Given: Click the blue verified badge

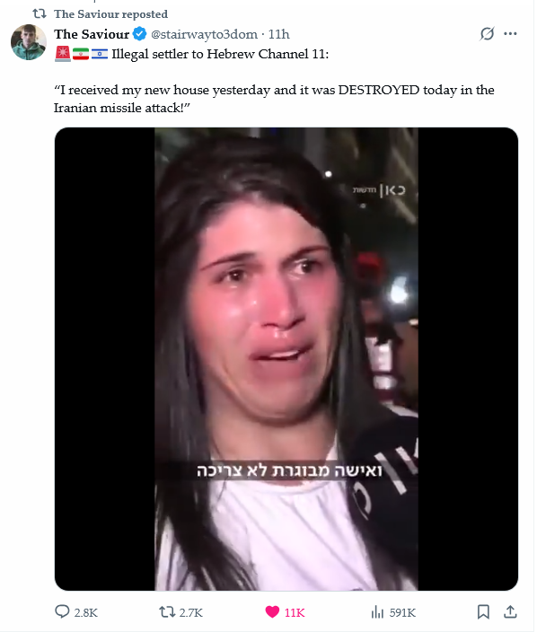Looking at the screenshot, I should tap(139, 34).
